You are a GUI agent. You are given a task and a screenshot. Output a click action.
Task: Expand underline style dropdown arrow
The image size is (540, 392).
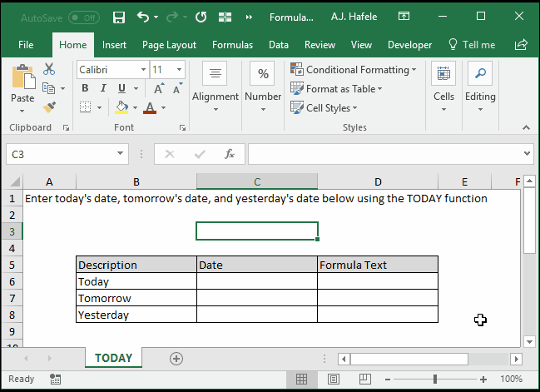coord(136,88)
